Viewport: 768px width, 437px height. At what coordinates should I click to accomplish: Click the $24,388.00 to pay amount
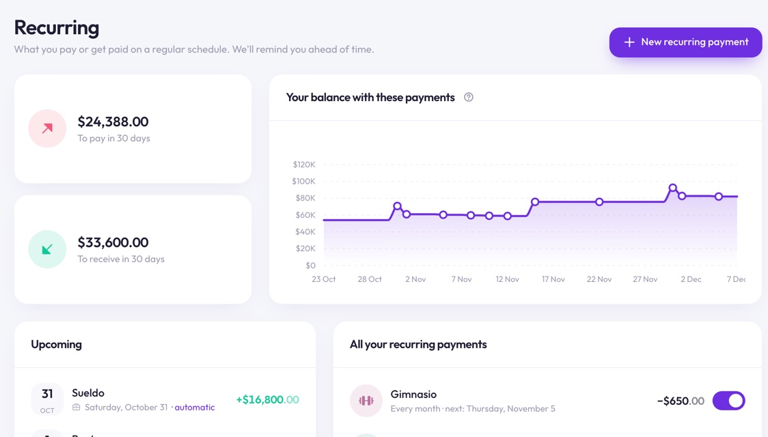coord(113,122)
